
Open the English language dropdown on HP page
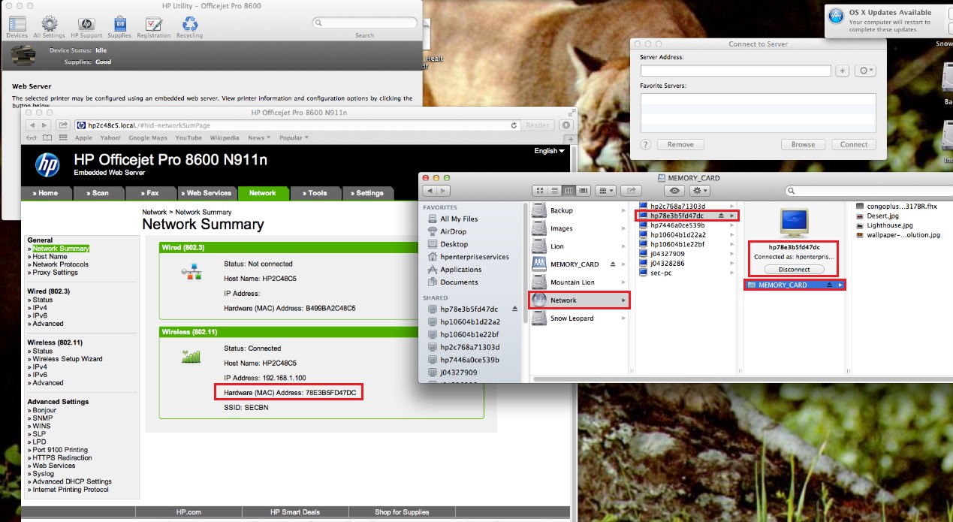coord(549,150)
